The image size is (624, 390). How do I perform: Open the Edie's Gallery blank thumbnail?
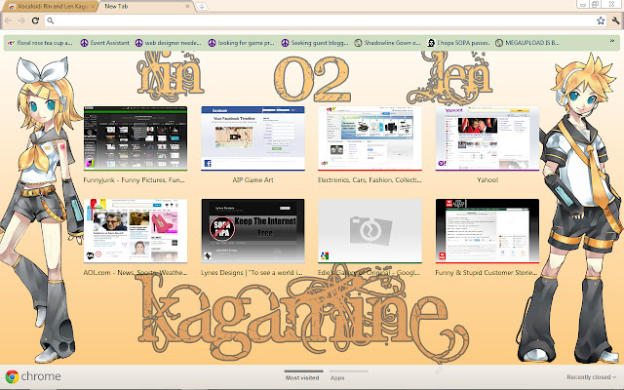(x=370, y=231)
